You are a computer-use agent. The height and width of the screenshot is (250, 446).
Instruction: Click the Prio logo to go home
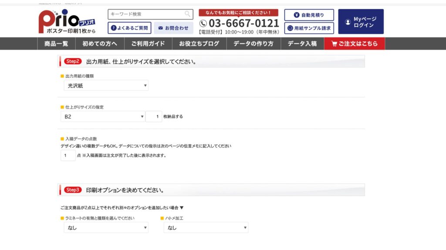[68, 20]
